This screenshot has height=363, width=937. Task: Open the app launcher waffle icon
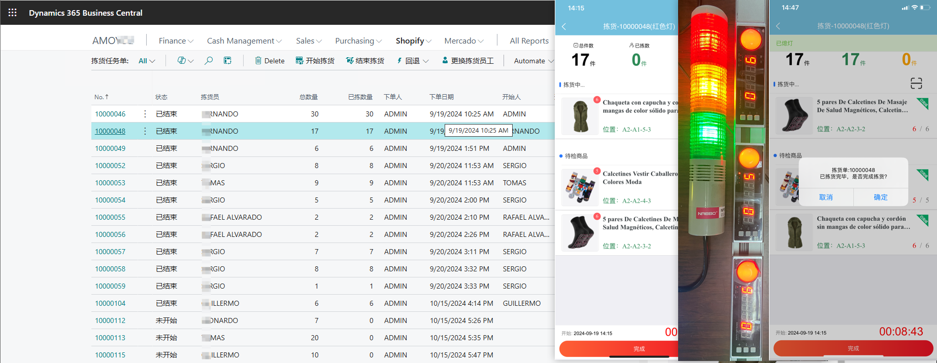click(x=13, y=13)
